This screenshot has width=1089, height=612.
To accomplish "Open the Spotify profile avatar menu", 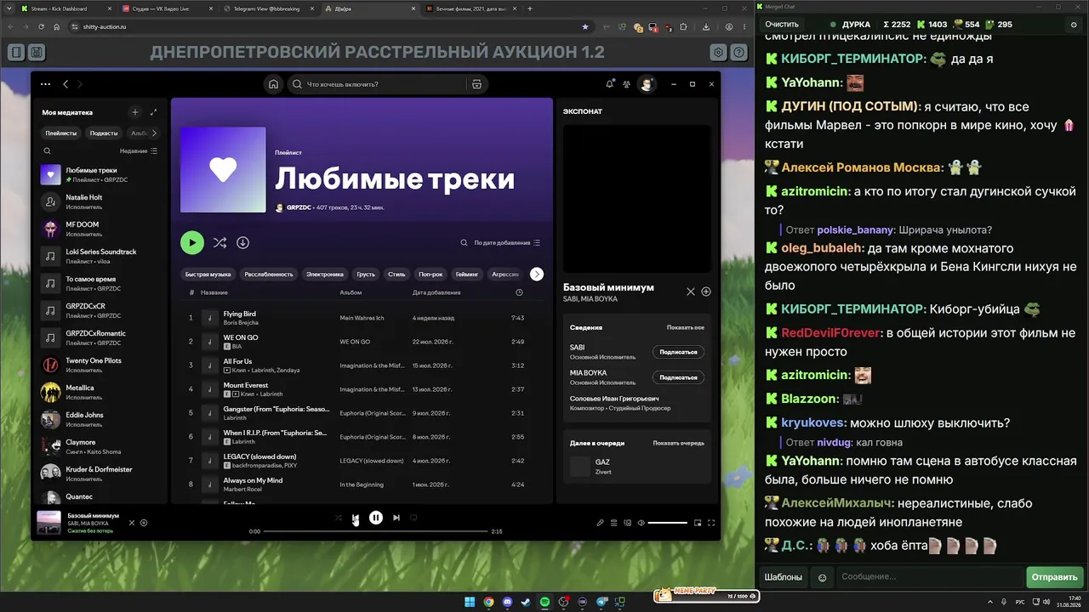I will [x=647, y=84].
